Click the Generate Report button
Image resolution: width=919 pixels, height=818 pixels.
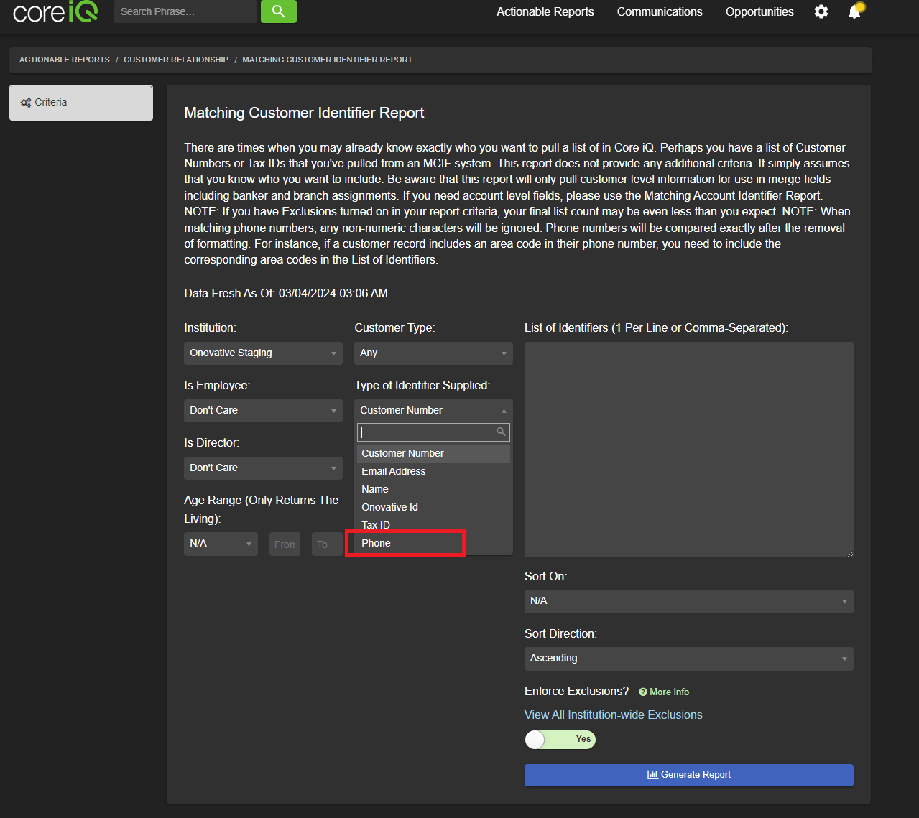click(x=689, y=775)
